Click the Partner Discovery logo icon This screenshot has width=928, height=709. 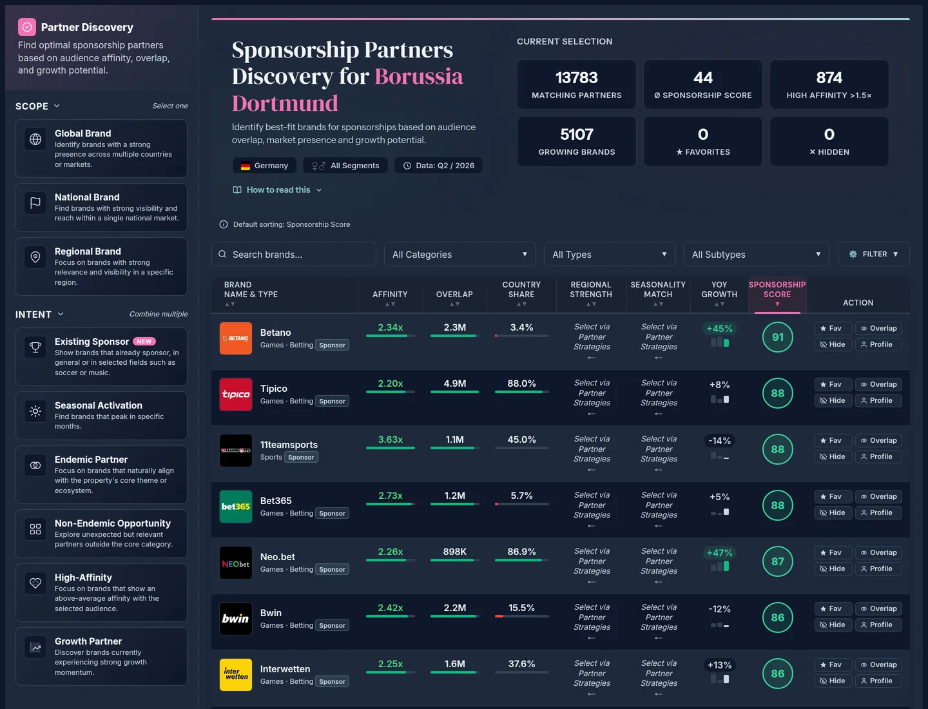27,27
